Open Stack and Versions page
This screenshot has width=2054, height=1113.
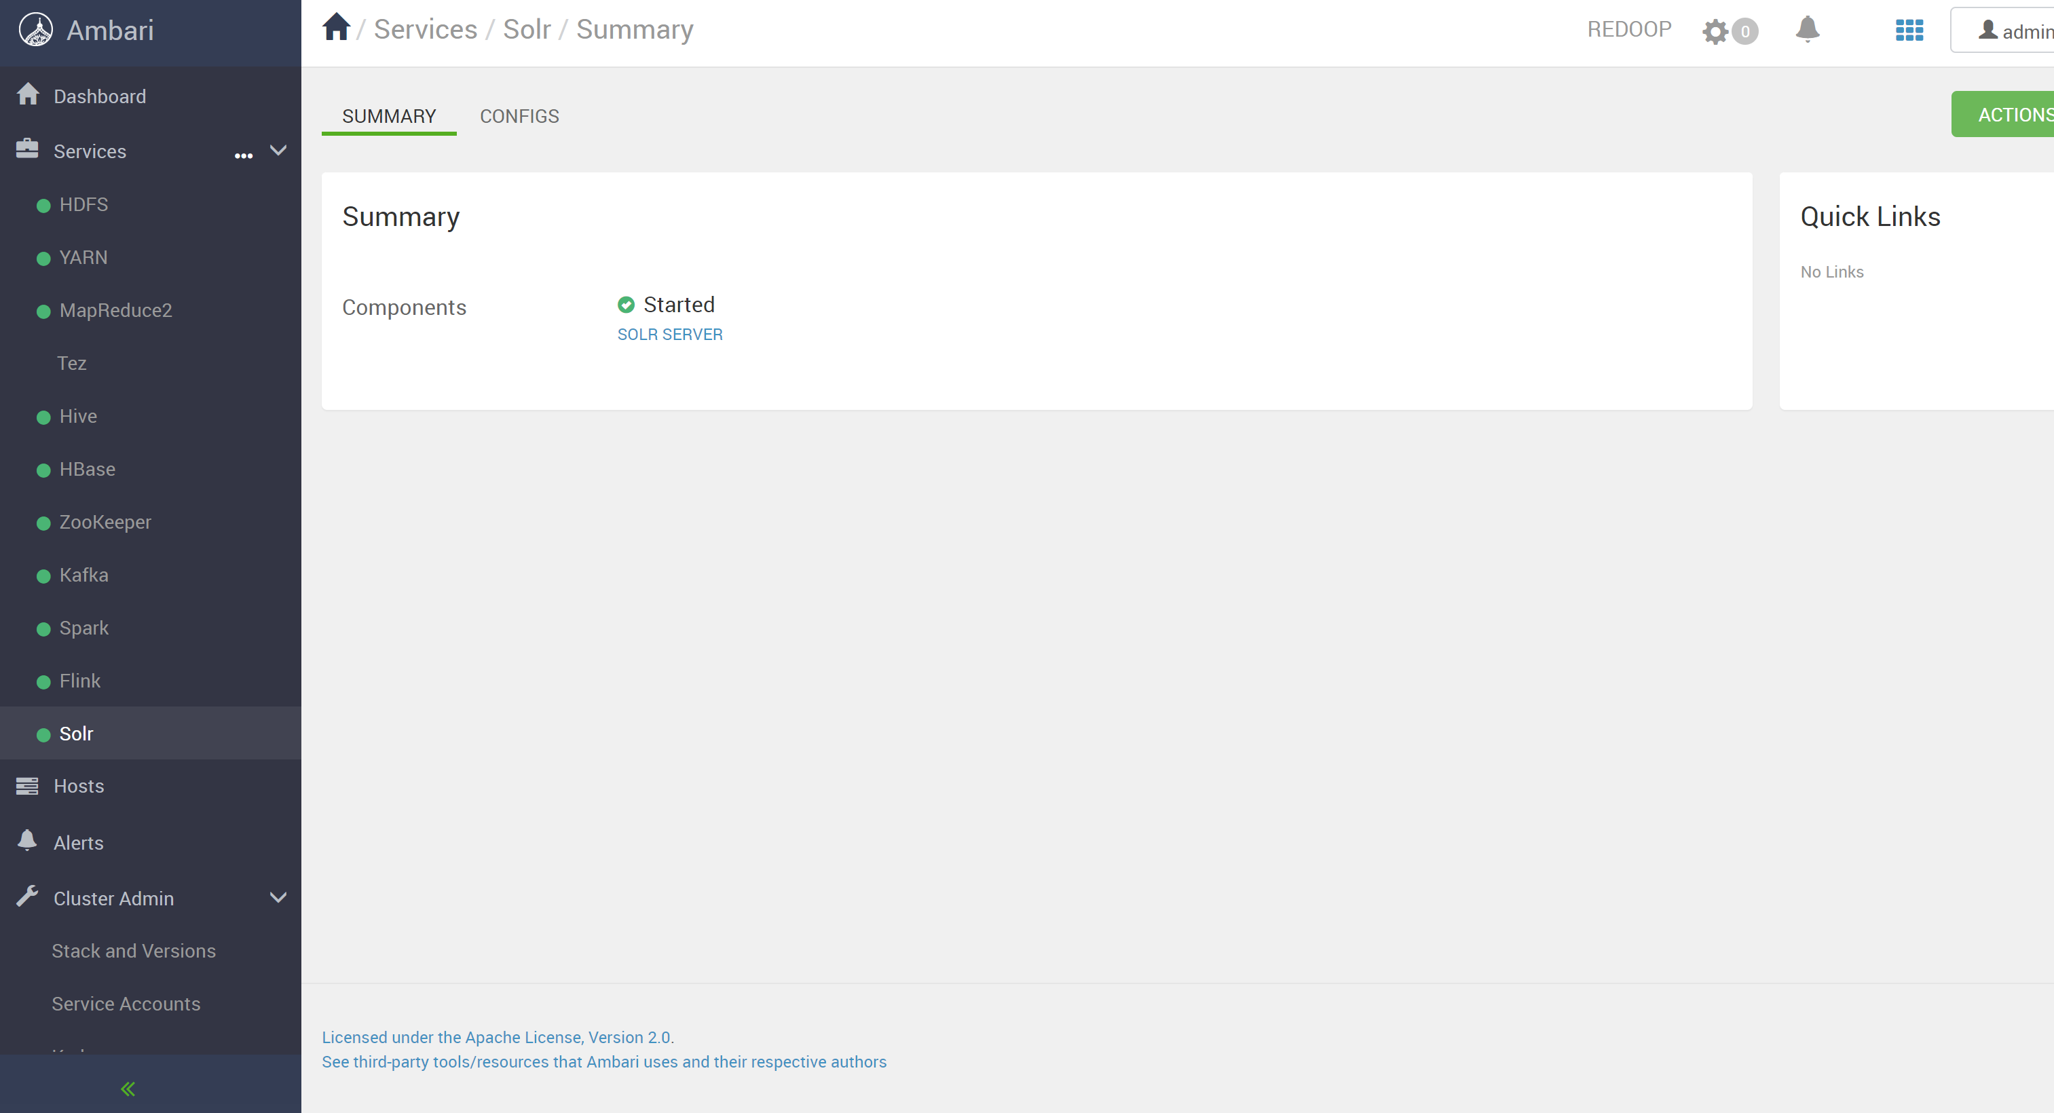(x=134, y=950)
